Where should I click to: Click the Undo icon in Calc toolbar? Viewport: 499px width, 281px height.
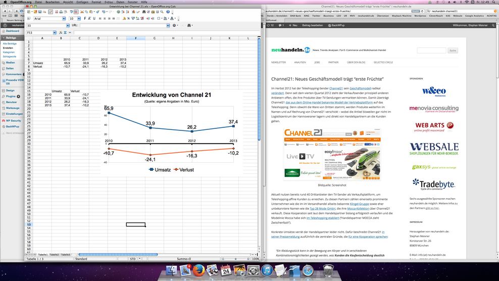(x=104, y=12)
